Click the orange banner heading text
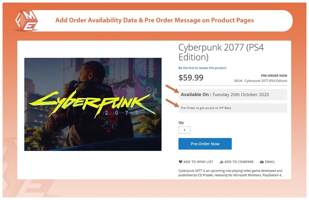 154,20
